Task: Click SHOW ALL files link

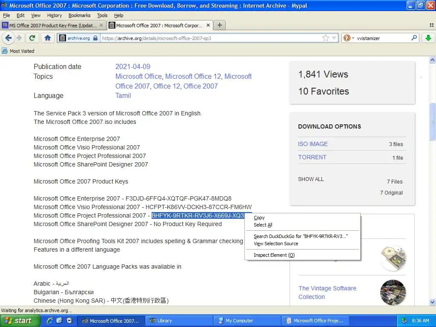Action: pyautogui.click(x=311, y=179)
